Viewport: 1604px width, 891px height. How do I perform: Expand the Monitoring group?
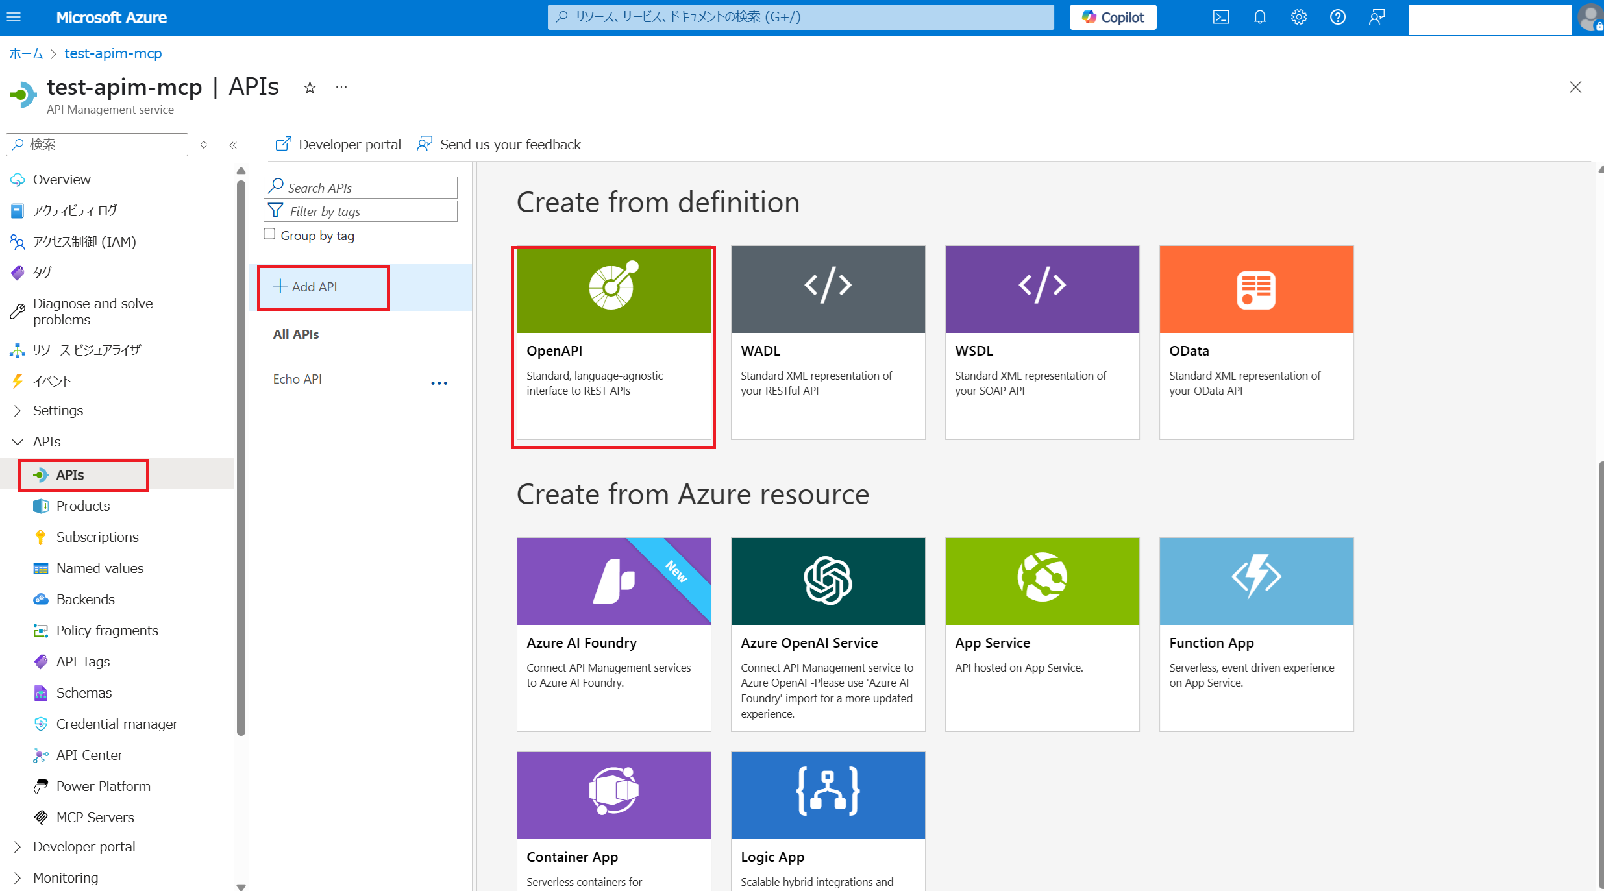click(66, 878)
